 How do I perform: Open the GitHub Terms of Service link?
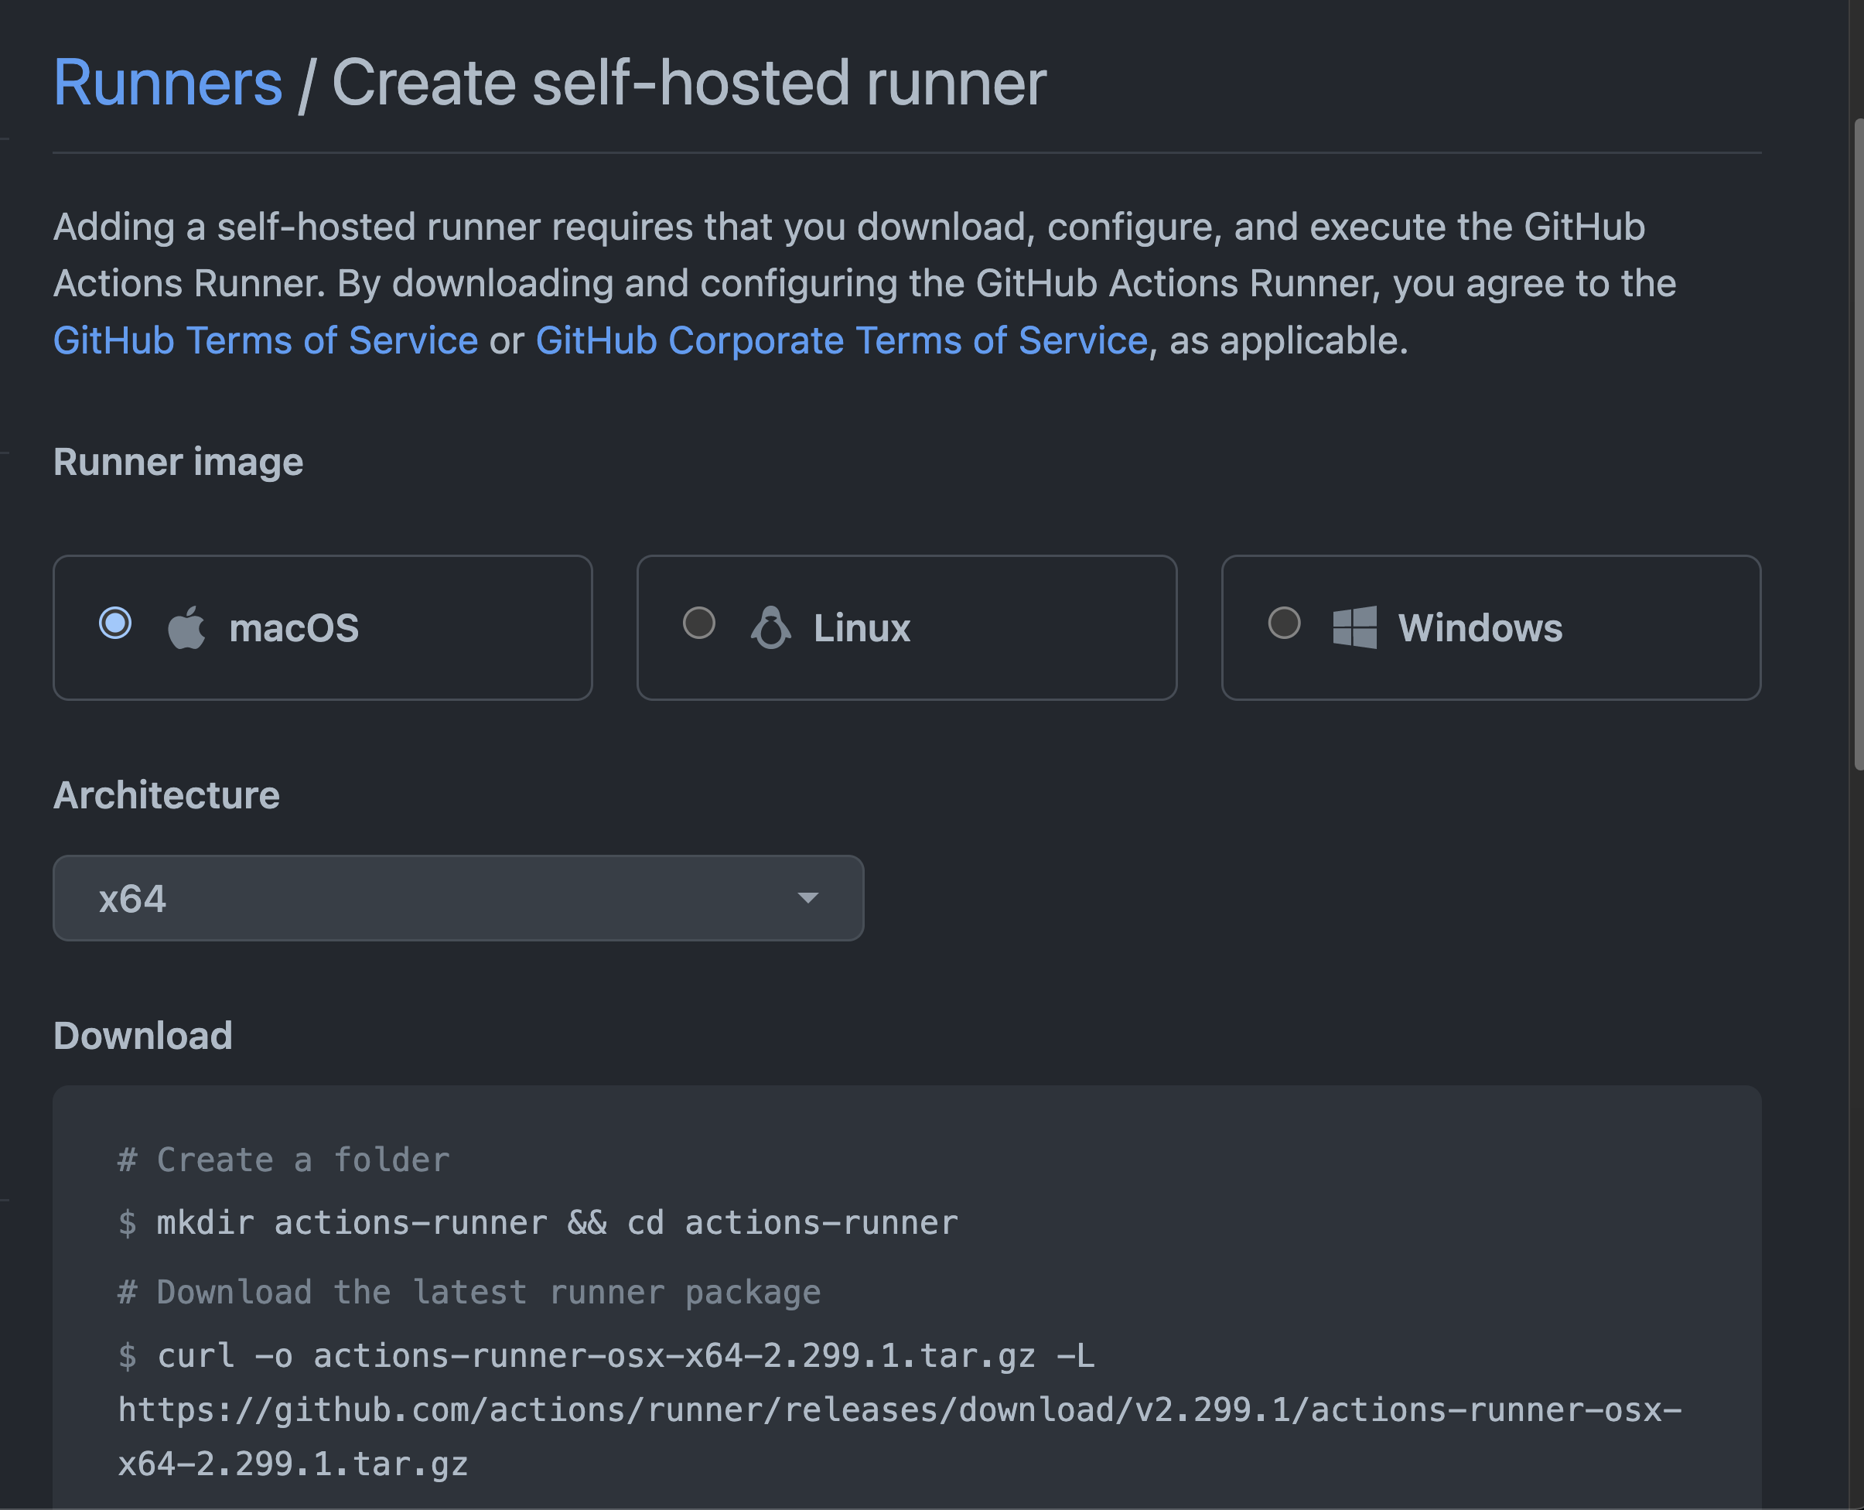point(265,340)
